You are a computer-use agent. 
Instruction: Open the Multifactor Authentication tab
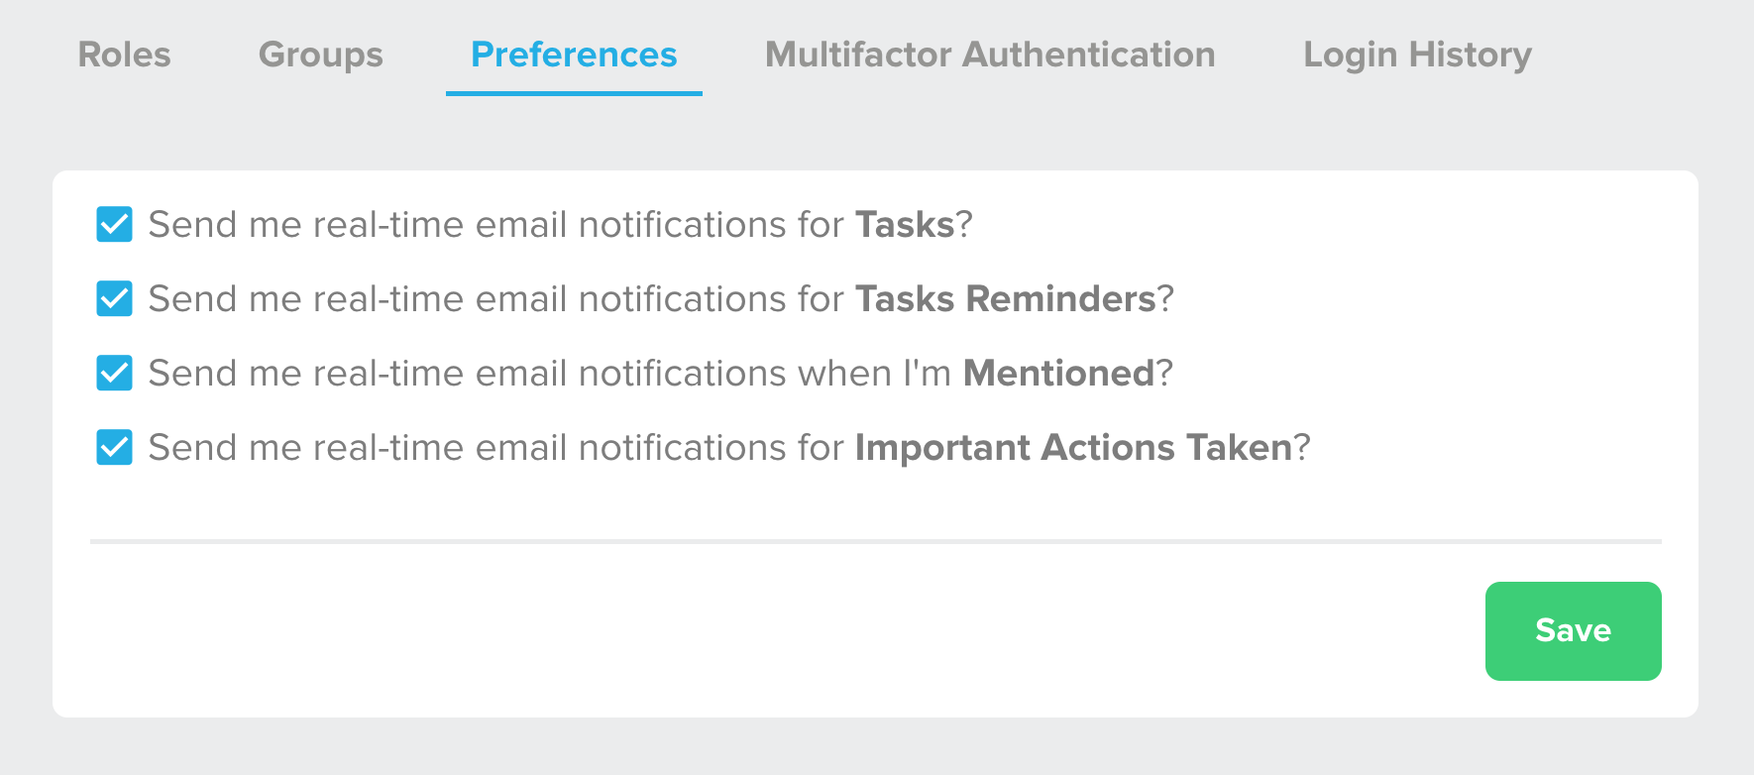point(989,55)
